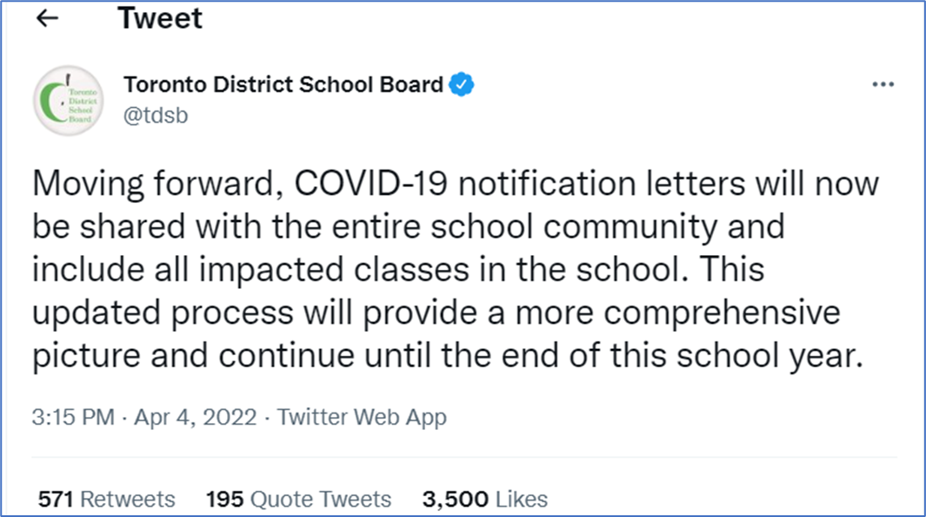
Task: Click the 3,500 likes count number
Action: (x=456, y=500)
